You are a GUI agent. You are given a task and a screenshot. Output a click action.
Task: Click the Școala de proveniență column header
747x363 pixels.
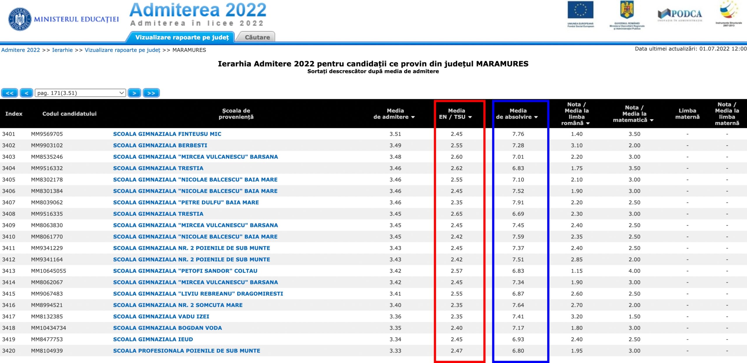(x=236, y=114)
